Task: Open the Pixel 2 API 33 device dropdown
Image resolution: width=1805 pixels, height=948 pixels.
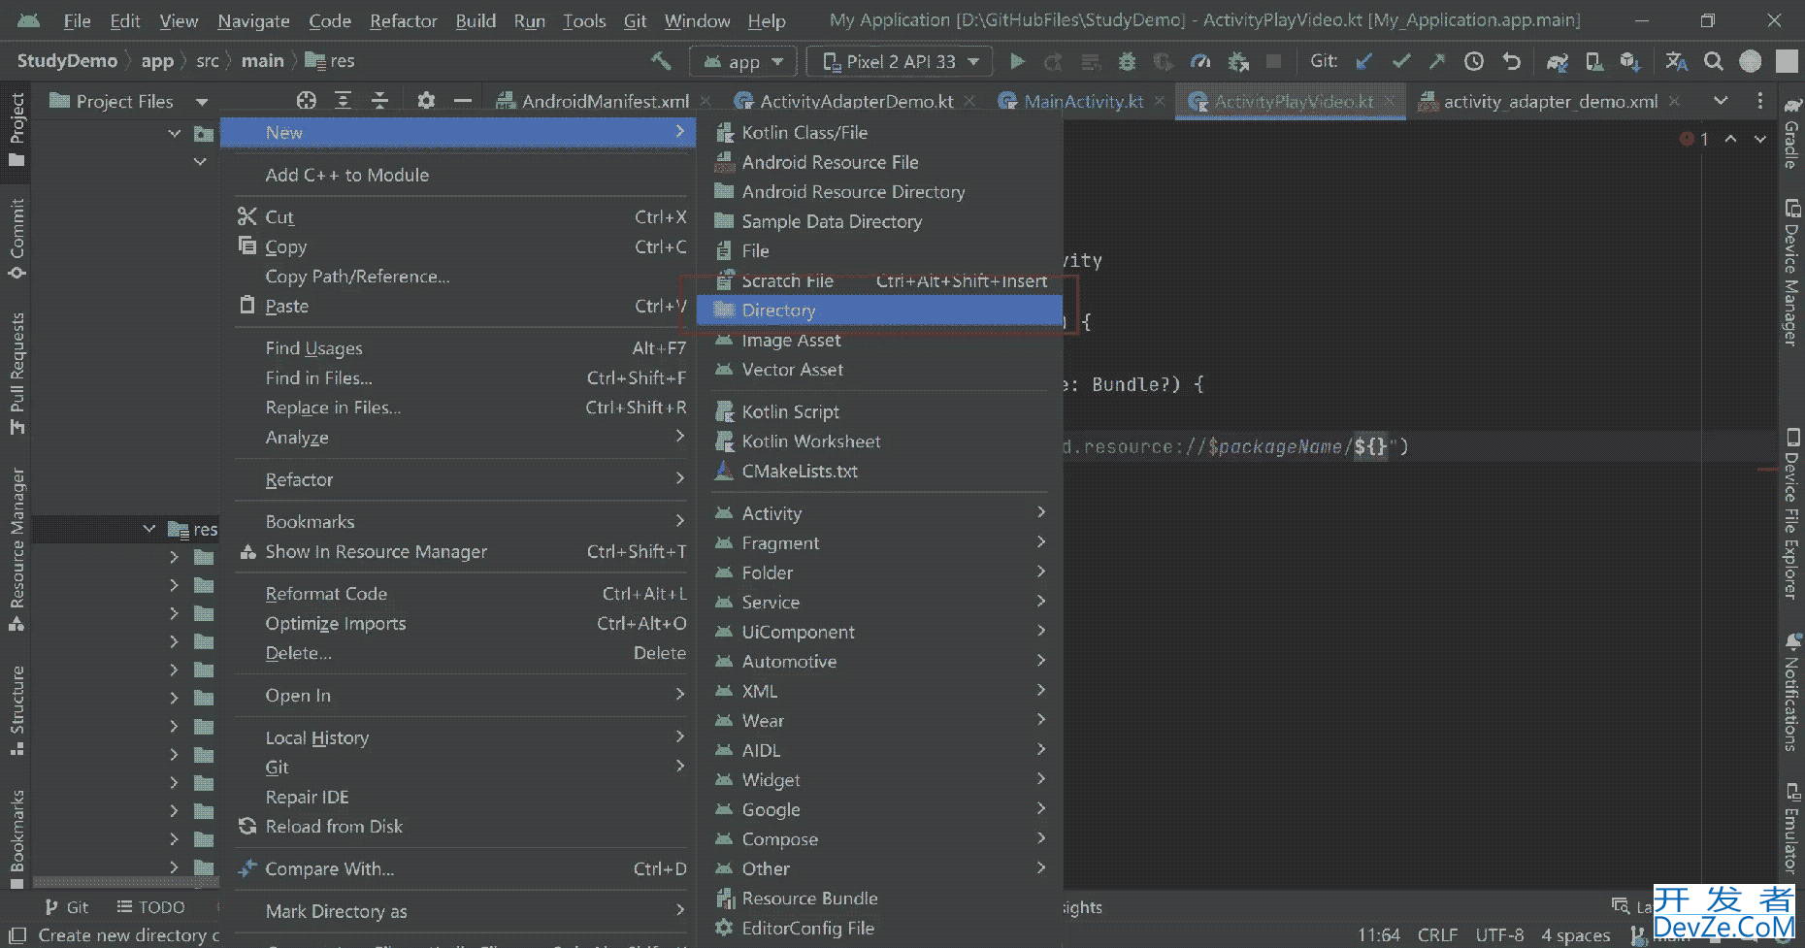Action: tap(900, 61)
